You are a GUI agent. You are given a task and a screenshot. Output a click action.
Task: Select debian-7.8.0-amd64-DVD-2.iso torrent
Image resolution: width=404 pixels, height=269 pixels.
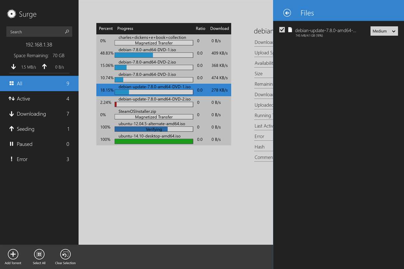tap(164, 65)
